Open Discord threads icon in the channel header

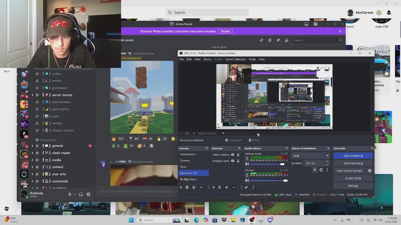coord(261,40)
